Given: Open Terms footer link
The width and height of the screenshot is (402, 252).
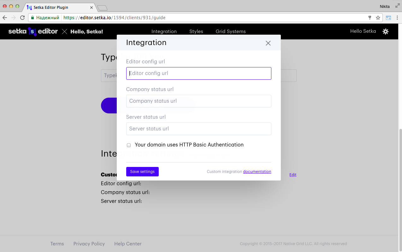Looking at the screenshot, I should tap(57, 244).
